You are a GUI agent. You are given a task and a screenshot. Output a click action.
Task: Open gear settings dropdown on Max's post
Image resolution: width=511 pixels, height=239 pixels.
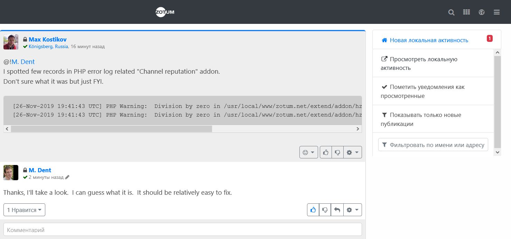point(353,152)
